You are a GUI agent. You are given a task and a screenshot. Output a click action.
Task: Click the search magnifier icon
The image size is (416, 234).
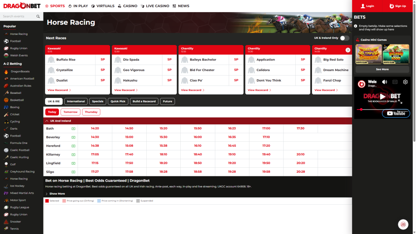[38, 16]
